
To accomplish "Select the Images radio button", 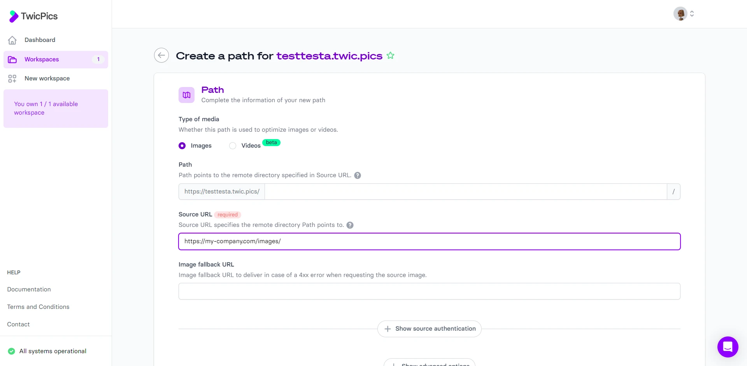I will 182,146.
